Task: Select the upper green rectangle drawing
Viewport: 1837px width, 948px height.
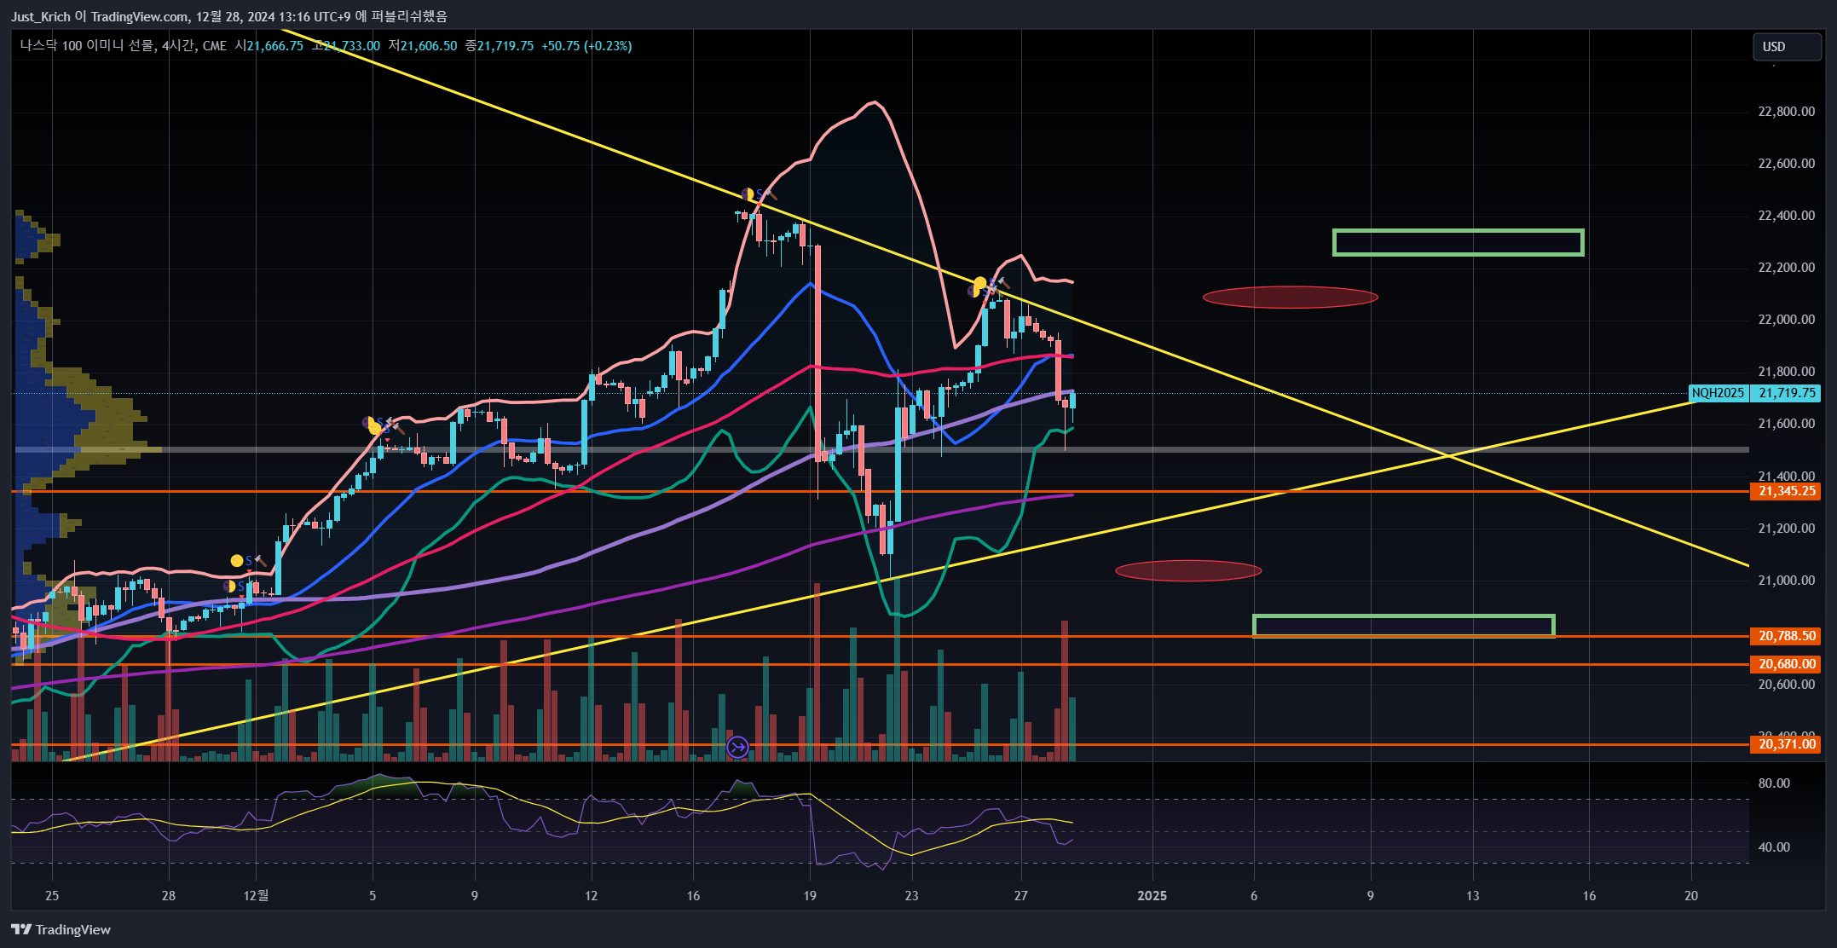Action: point(1459,242)
